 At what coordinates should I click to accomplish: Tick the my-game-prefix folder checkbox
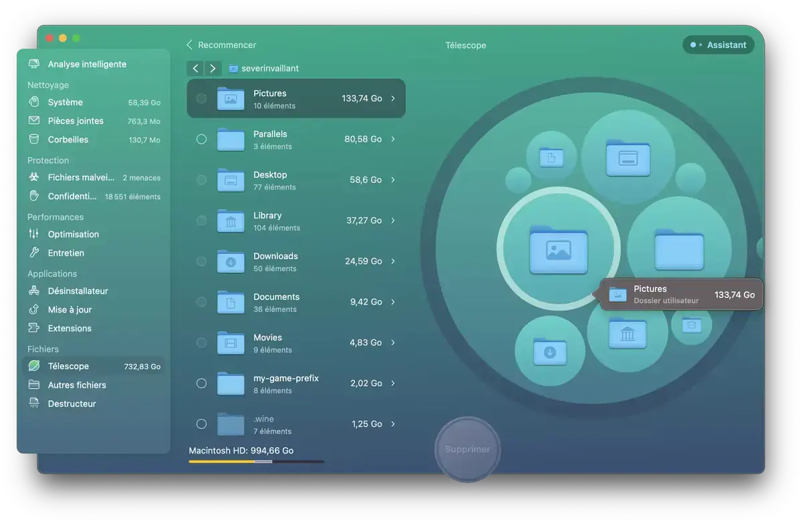[x=201, y=383]
